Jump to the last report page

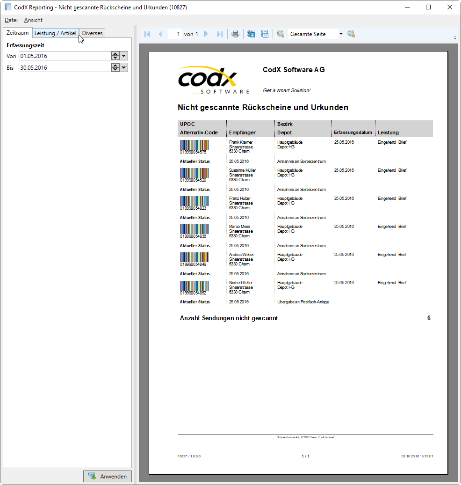click(x=220, y=34)
